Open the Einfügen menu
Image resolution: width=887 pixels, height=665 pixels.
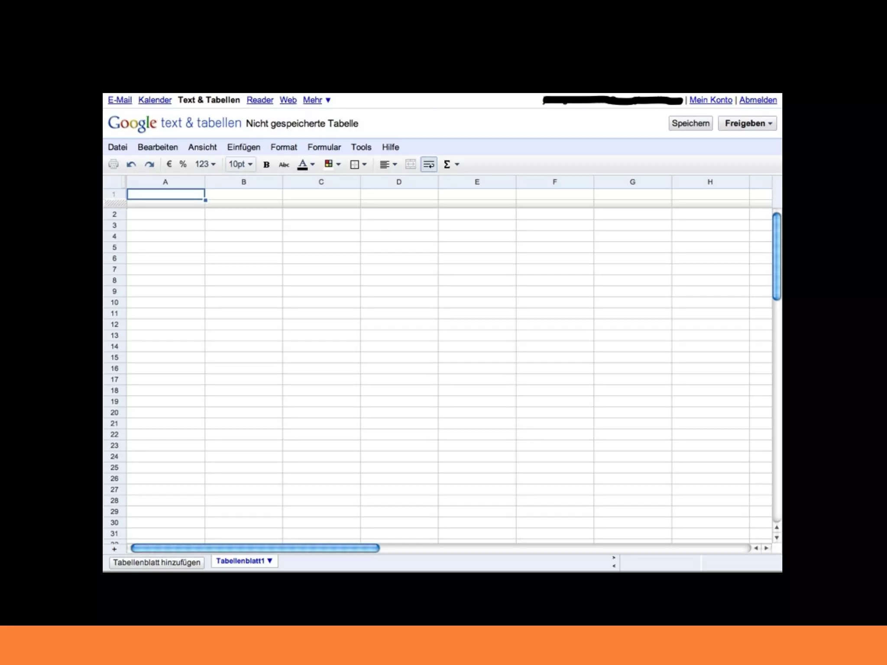243,147
